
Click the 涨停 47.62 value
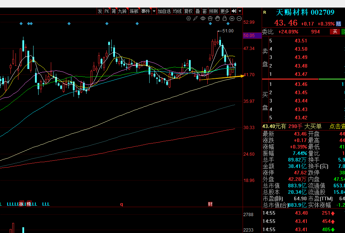click(x=300, y=173)
